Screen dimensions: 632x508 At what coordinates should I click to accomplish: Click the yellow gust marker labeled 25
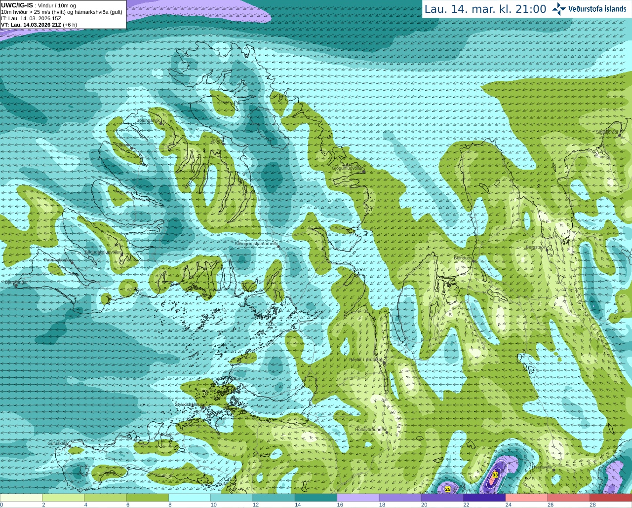(448, 489)
